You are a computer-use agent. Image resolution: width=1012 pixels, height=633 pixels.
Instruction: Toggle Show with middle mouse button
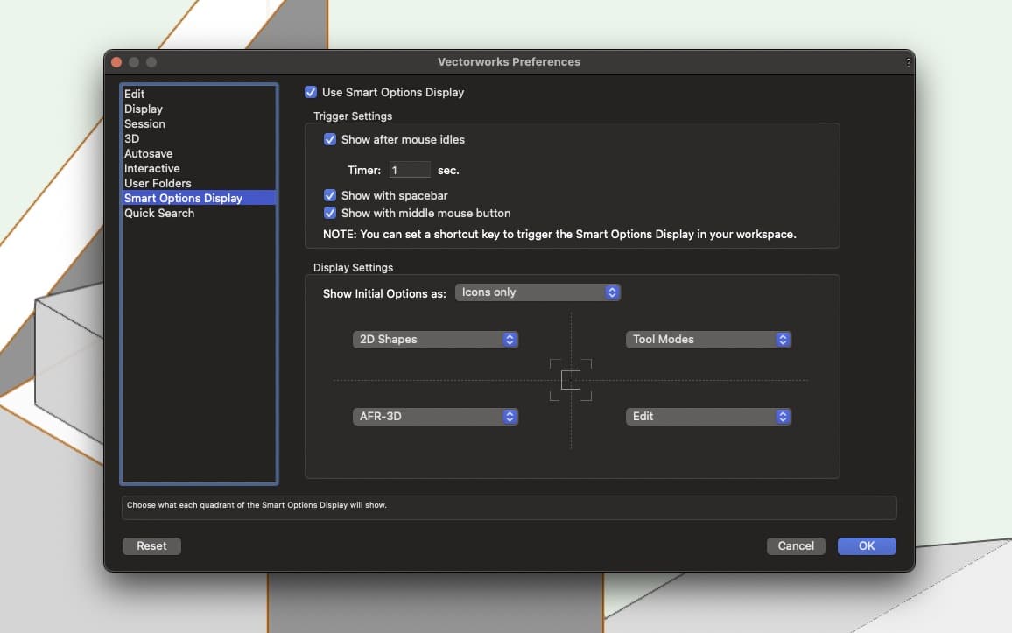coord(330,213)
